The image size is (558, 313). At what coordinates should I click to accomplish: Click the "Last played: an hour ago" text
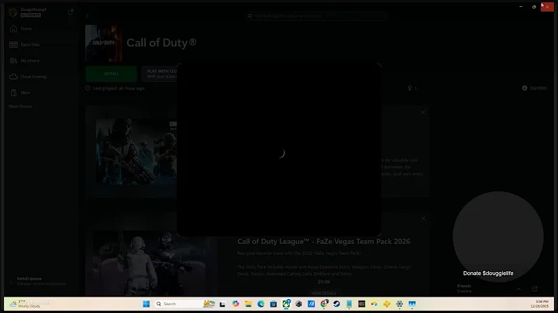point(119,88)
